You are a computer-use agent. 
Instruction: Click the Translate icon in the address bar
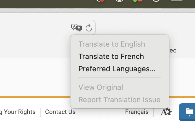click(x=76, y=28)
